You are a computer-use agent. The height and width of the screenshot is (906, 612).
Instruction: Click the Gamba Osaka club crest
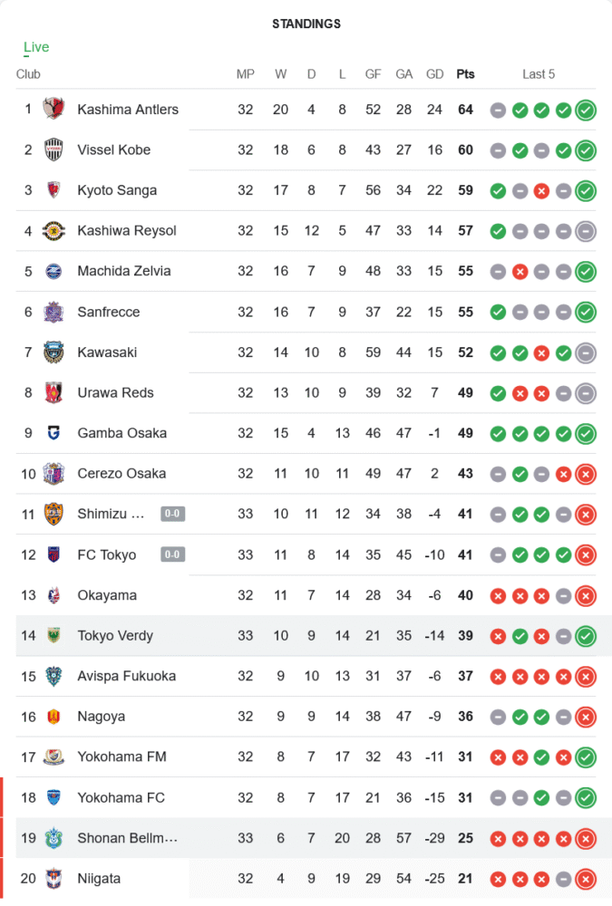54,433
